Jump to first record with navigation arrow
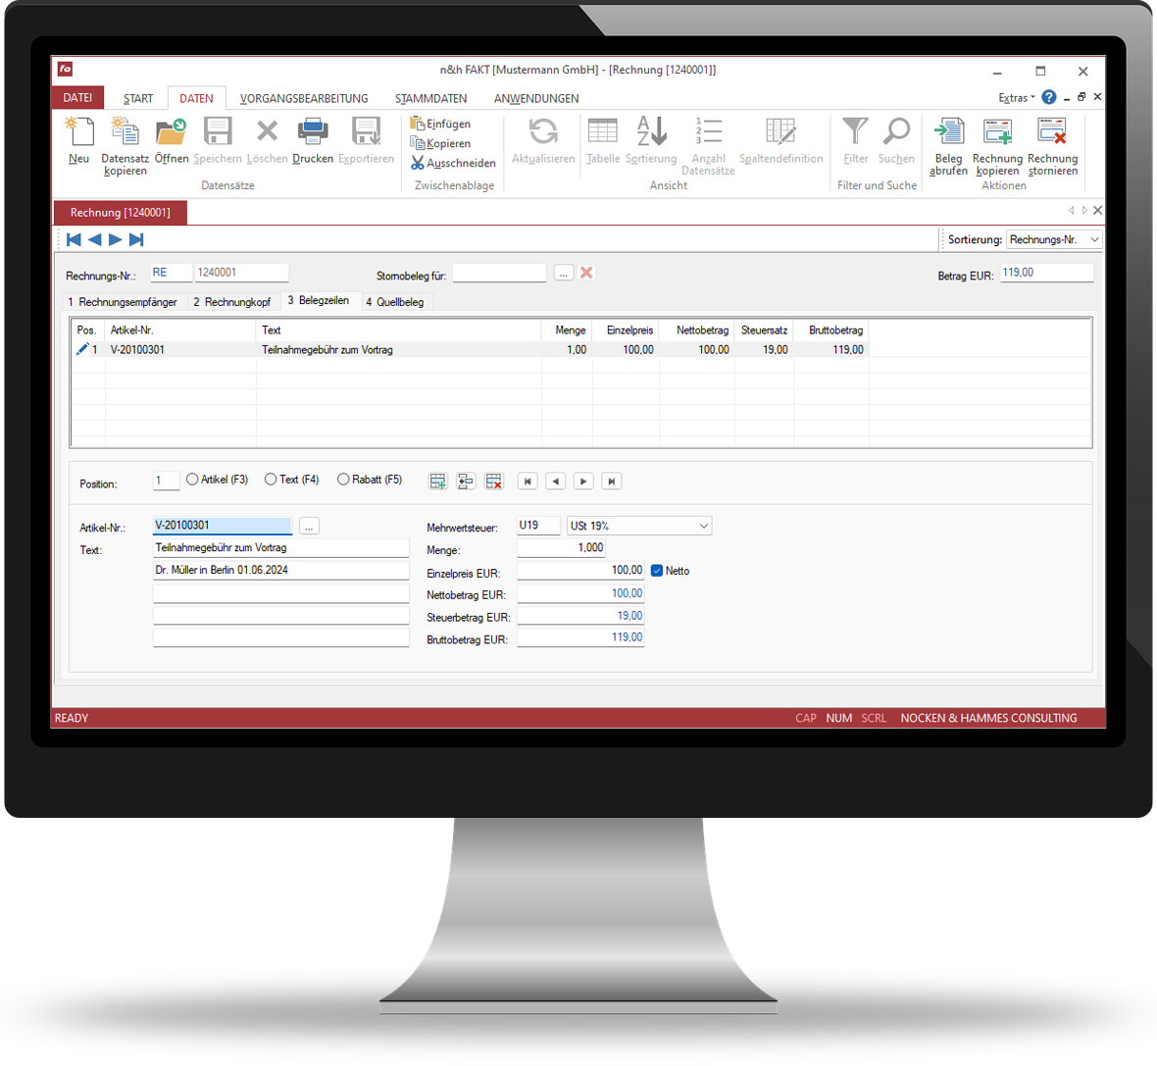The height and width of the screenshot is (1066, 1157). [74, 239]
